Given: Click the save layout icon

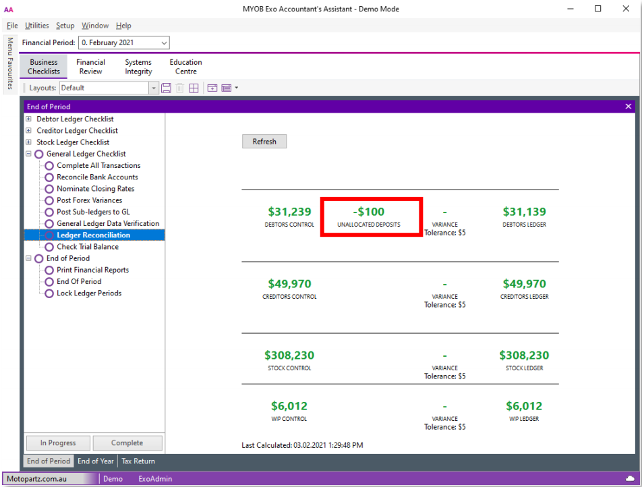Looking at the screenshot, I should (x=166, y=88).
